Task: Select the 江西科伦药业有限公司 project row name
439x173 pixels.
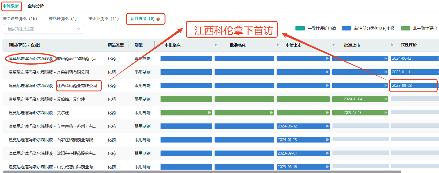Action: coord(53,86)
